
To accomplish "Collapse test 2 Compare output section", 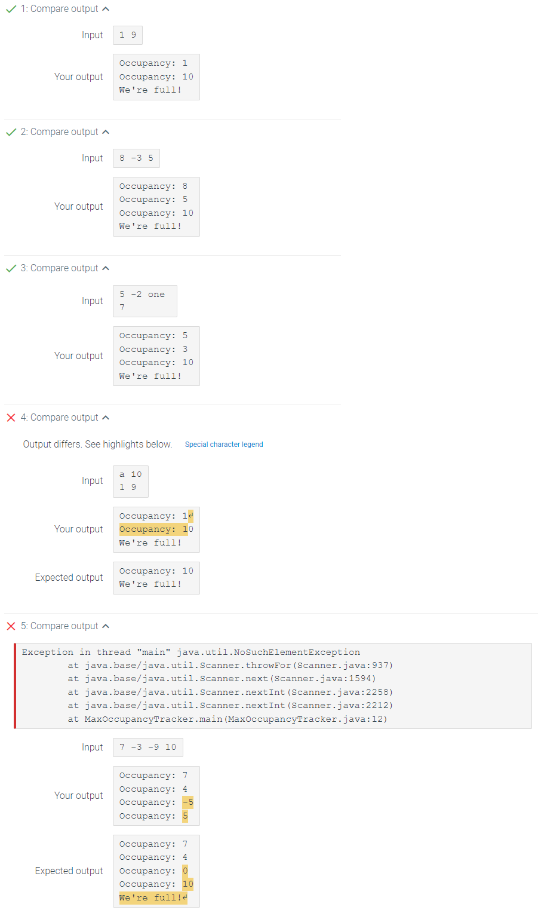I will [x=105, y=131].
